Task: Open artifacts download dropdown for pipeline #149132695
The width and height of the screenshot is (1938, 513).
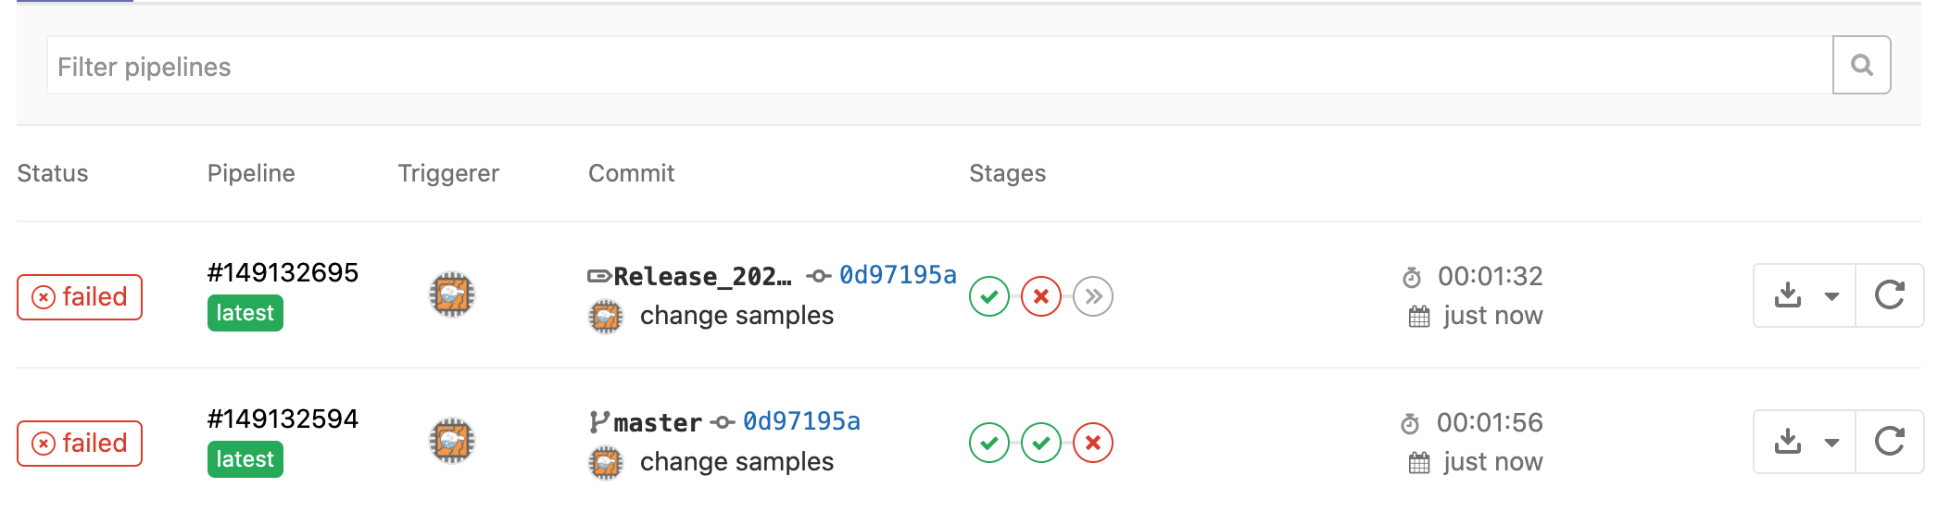Action: pos(1805,295)
